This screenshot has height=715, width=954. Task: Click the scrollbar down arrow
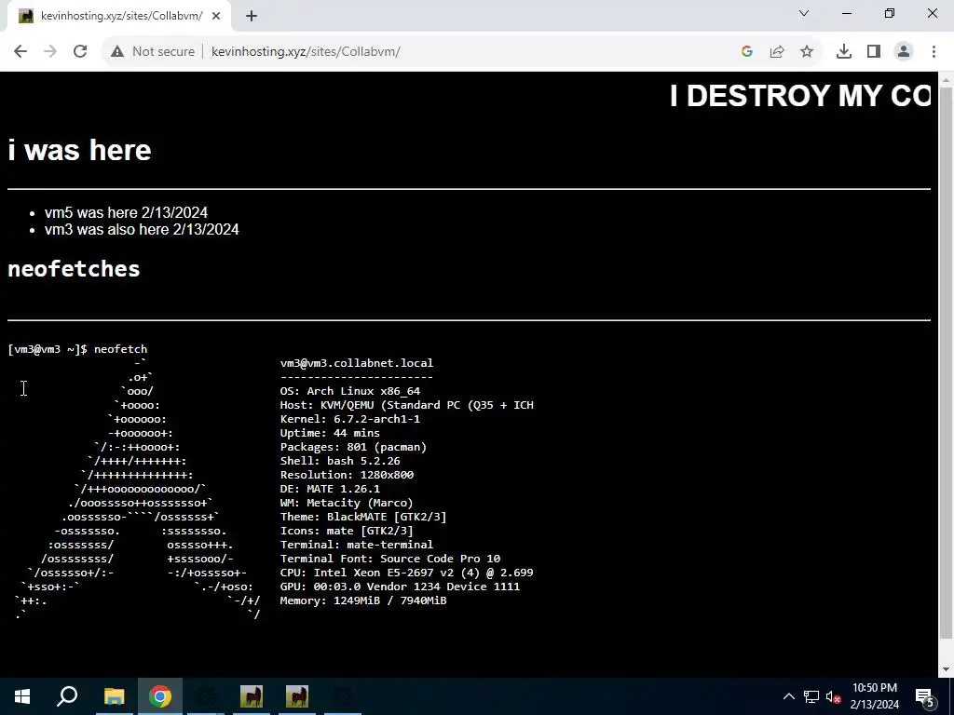tap(947, 669)
